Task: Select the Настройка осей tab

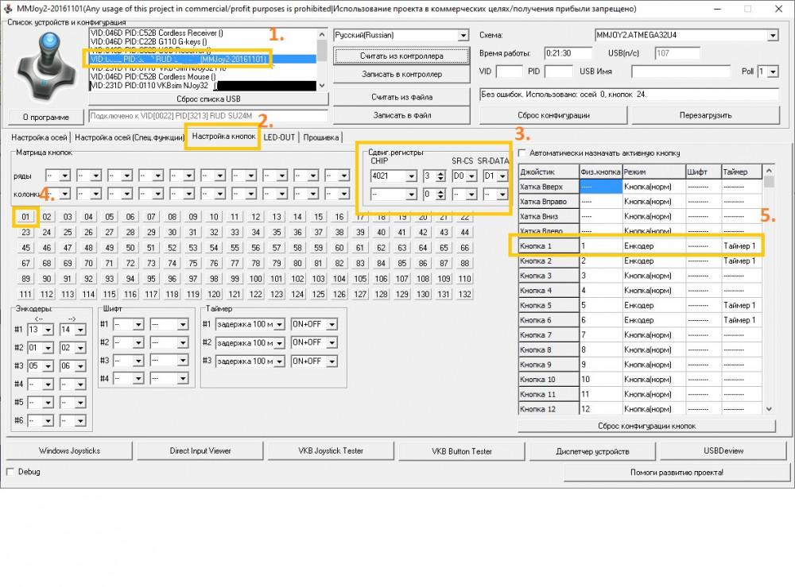Action: click(x=40, y=137)
